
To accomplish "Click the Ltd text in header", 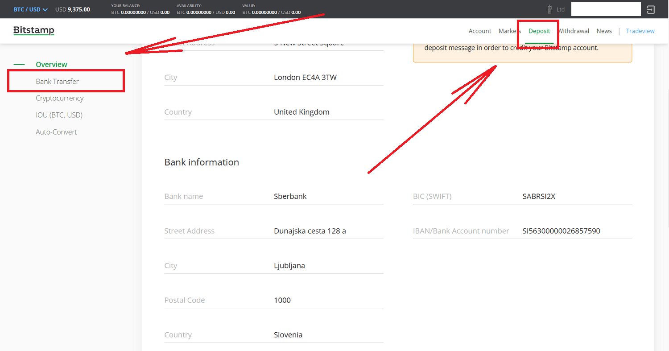I will click(x=561, y=9).
